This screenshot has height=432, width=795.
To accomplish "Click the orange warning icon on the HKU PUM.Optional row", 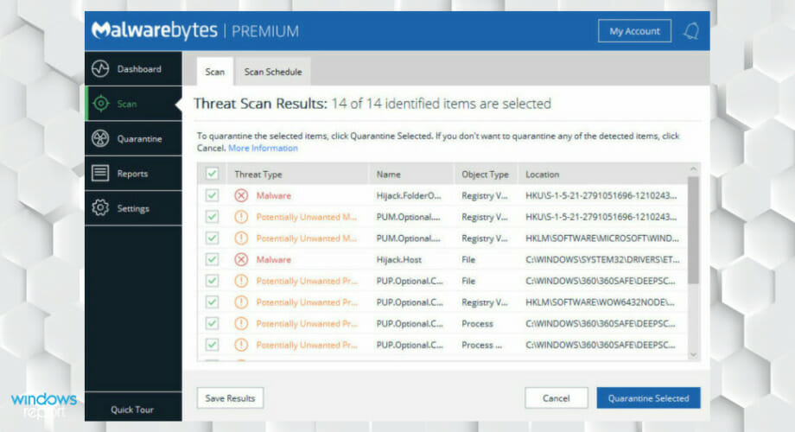I will coord(241,217).
